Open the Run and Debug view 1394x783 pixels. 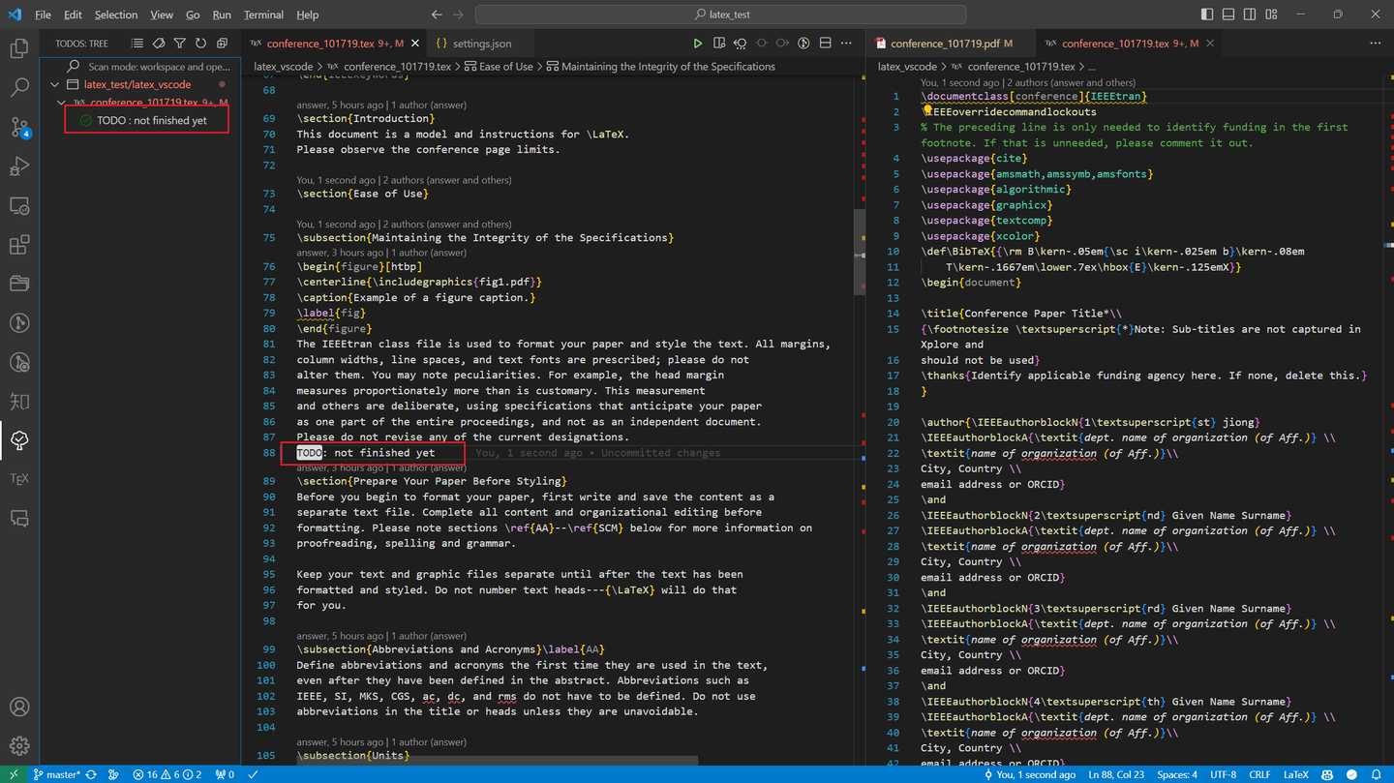coord(19,166)
